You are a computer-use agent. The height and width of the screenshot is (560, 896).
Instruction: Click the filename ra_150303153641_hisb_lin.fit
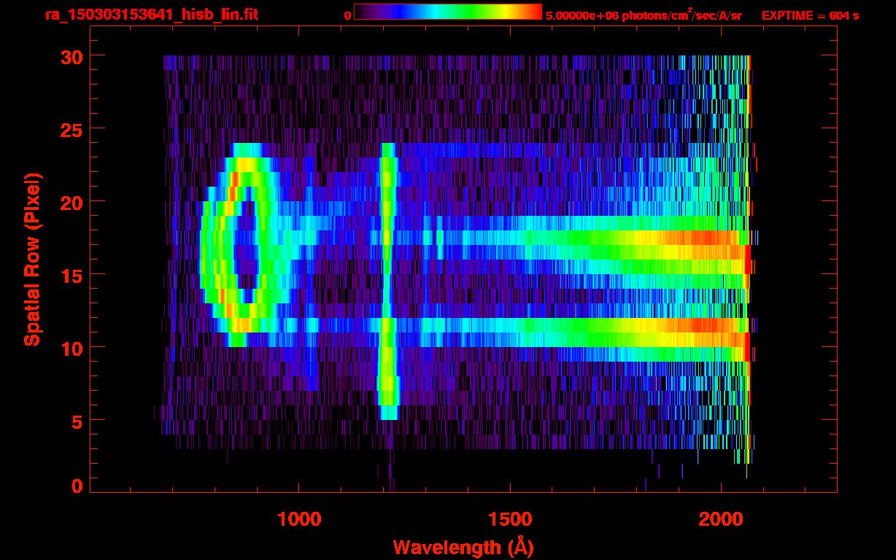151,15
